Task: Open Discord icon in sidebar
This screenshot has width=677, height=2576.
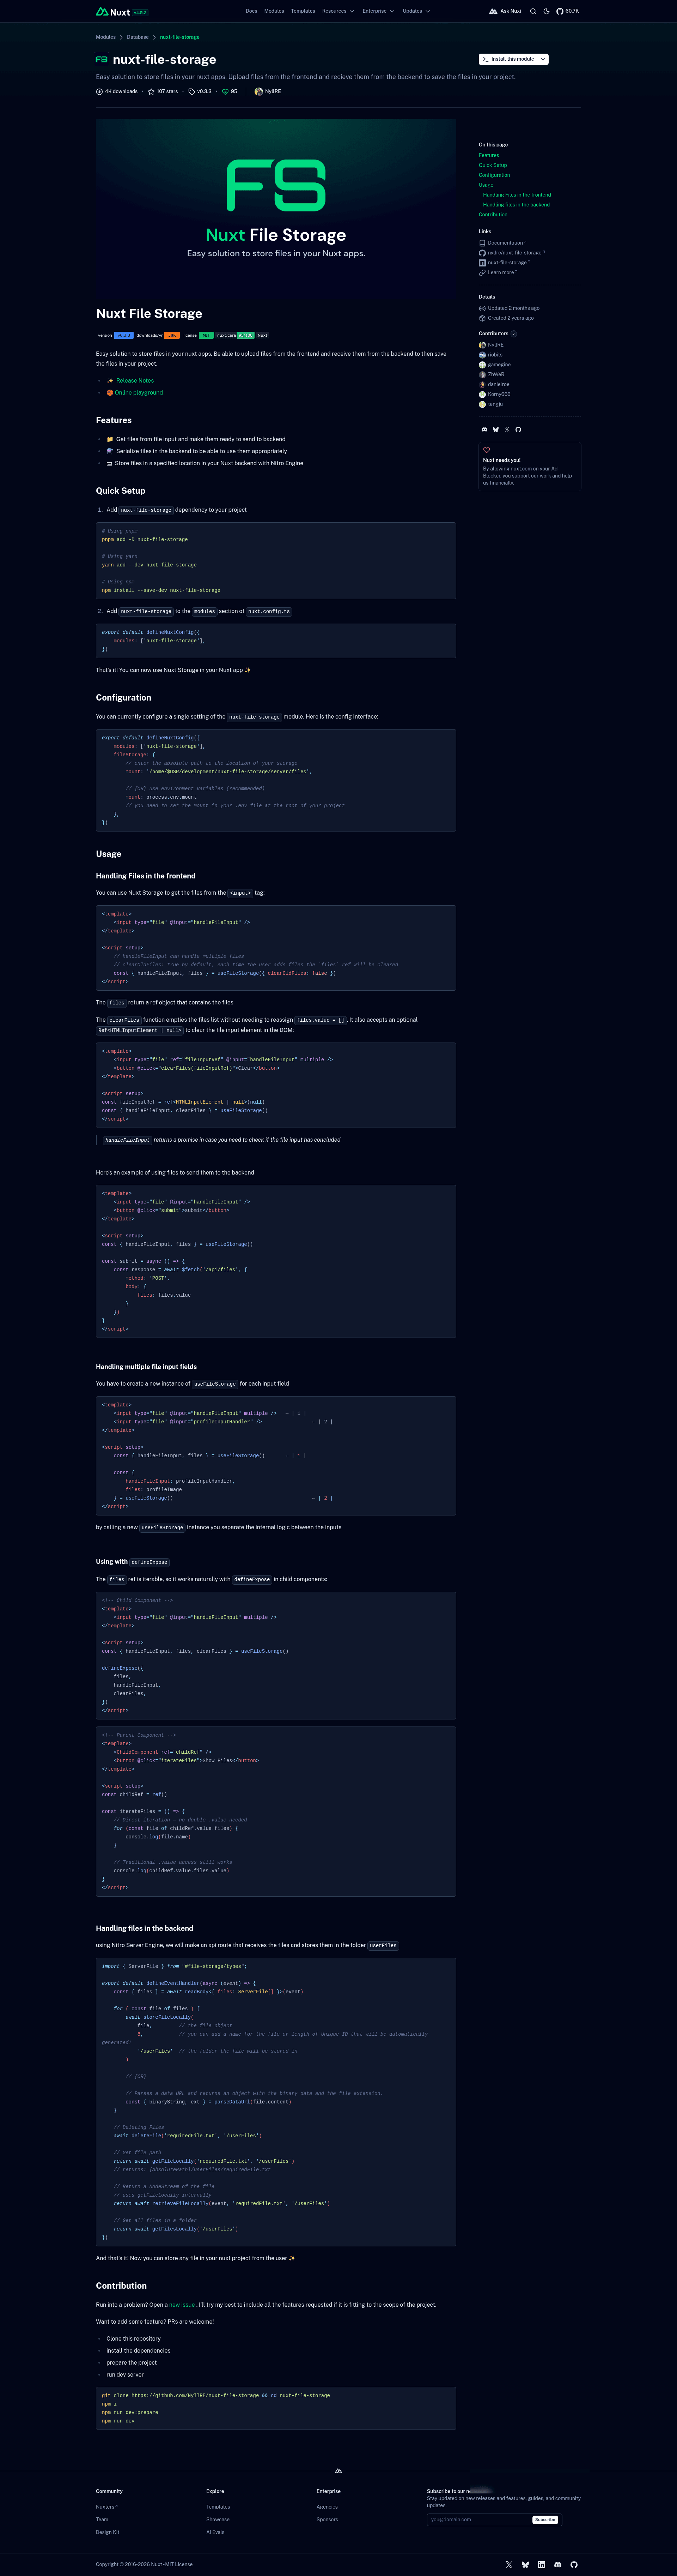Action: pos(484,429)
